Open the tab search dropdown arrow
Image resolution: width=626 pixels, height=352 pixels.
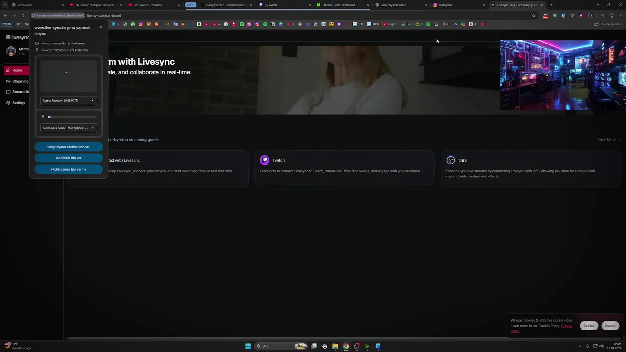5,5
